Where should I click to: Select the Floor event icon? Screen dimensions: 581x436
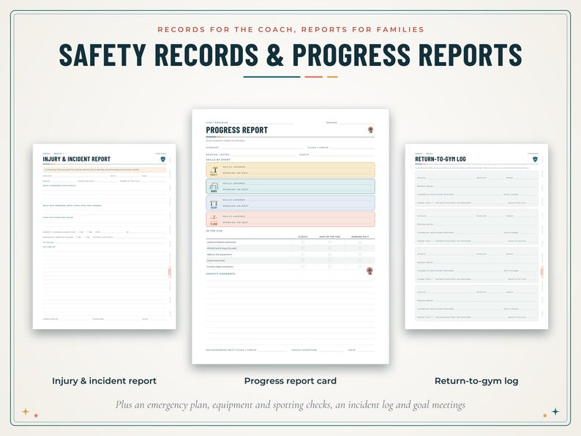point(214,220)
